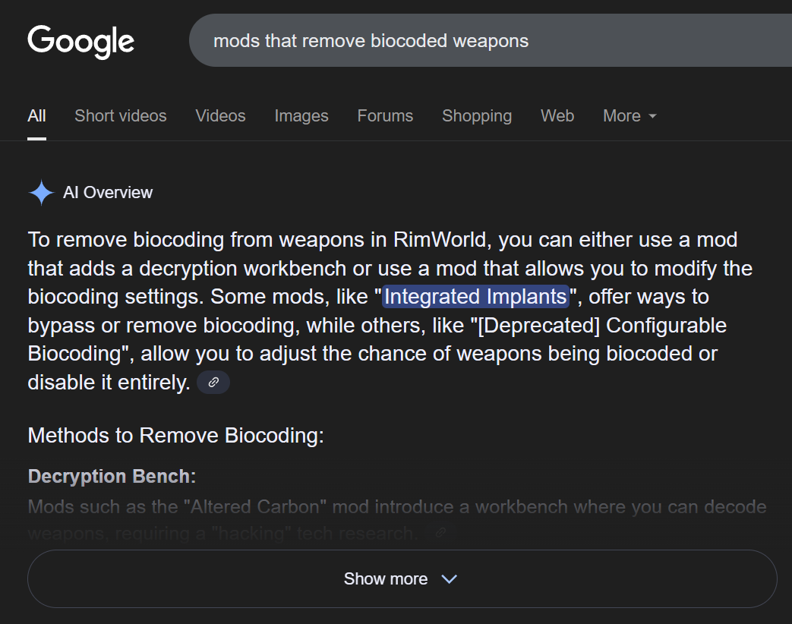Screen dimensions: 792x624
Task: Select the All results tab
Action: pos(37,115)
